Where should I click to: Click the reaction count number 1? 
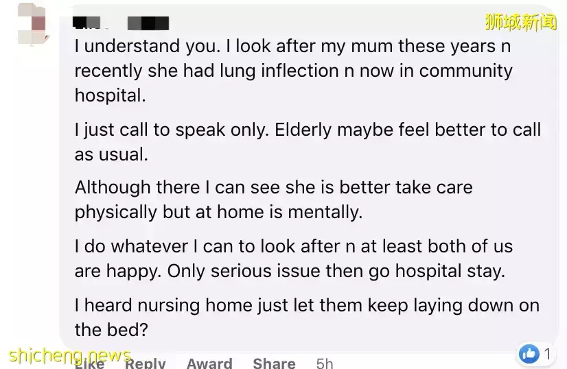(x=547, y=354)
